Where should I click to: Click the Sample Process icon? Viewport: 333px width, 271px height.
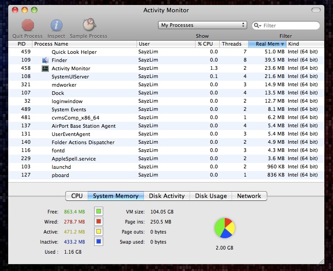click(x=89, y=25)
